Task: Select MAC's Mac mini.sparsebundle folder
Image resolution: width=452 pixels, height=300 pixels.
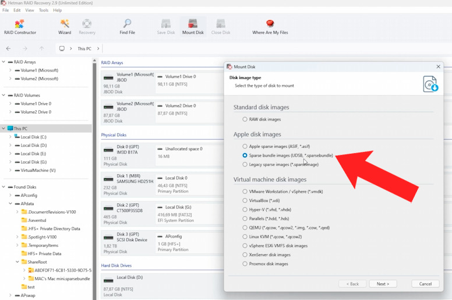Action: coord(59,278)
